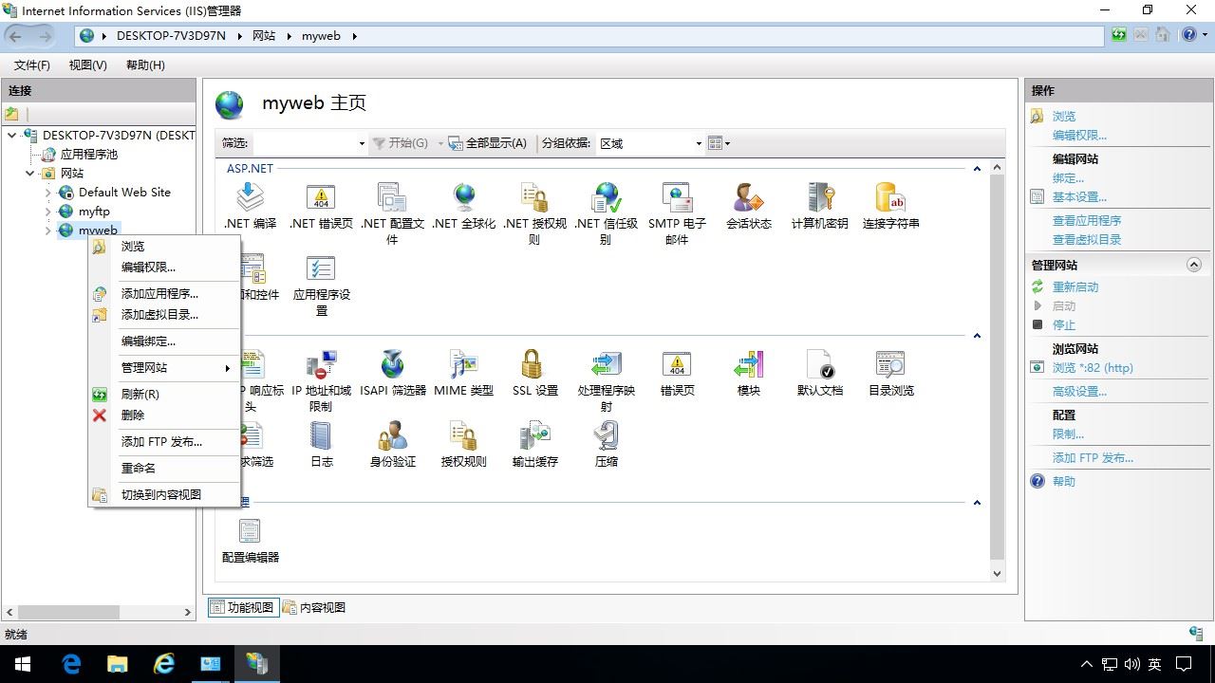
Task: Open the 筛选 filter combo box
Action: point(309,143)
